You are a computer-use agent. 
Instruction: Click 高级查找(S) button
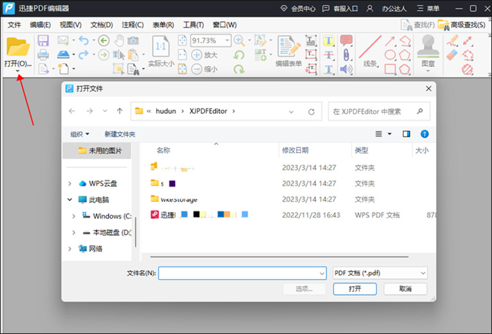(x=462, y=25)
